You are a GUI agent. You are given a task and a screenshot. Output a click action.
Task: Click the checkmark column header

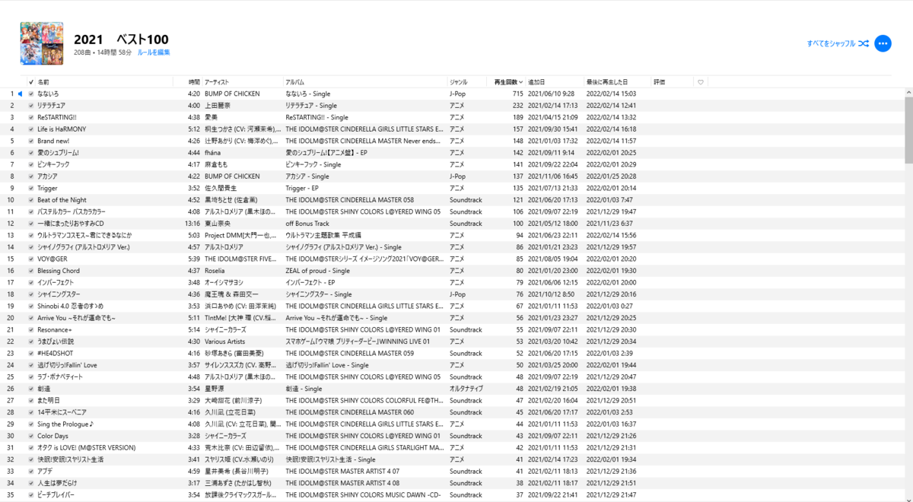pos(31,82)
